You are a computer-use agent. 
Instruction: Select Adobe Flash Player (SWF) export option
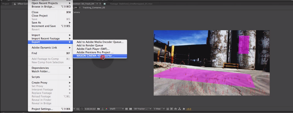tap(100, 49)
